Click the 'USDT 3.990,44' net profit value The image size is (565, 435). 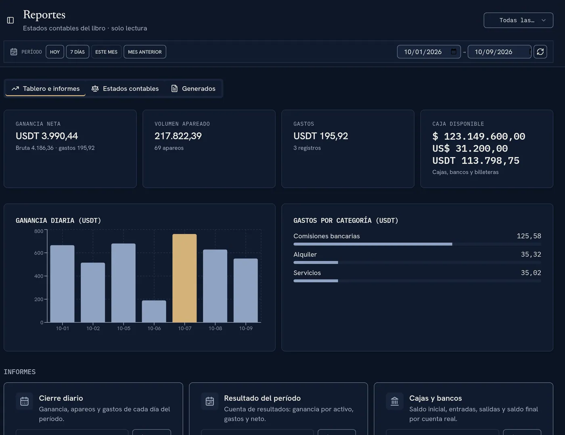click(47, 136)
